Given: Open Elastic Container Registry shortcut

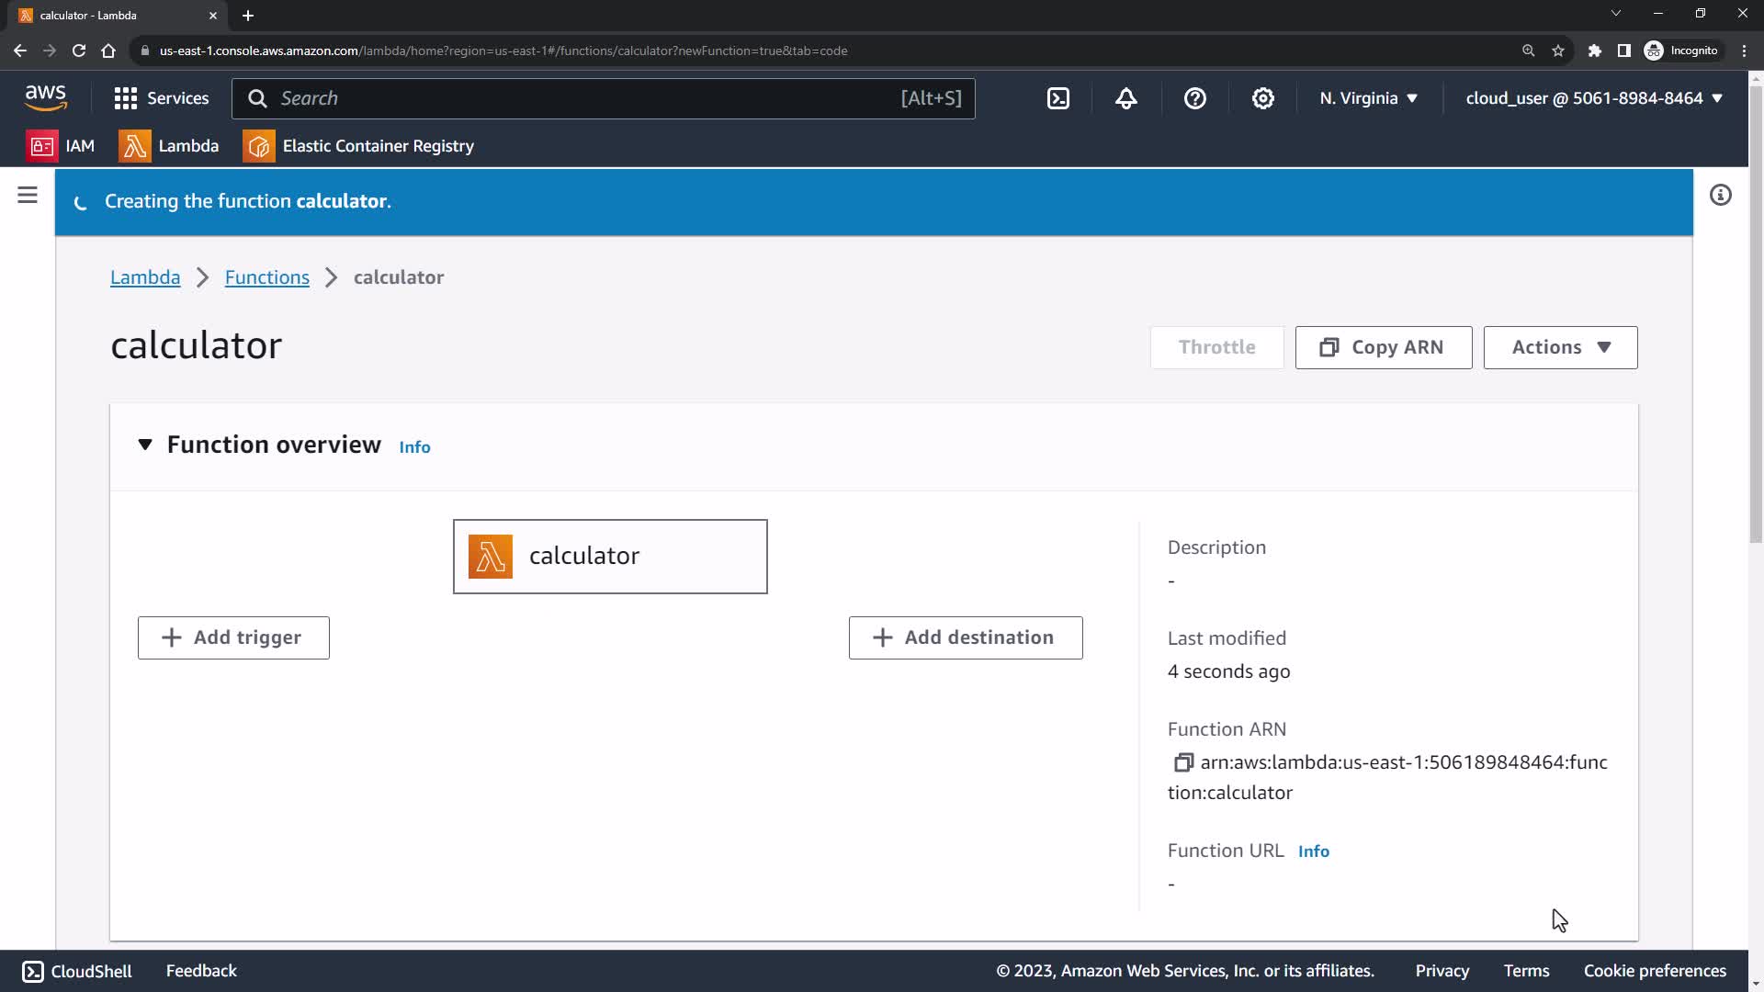Looking at the screenshot, I should (358, 146).
